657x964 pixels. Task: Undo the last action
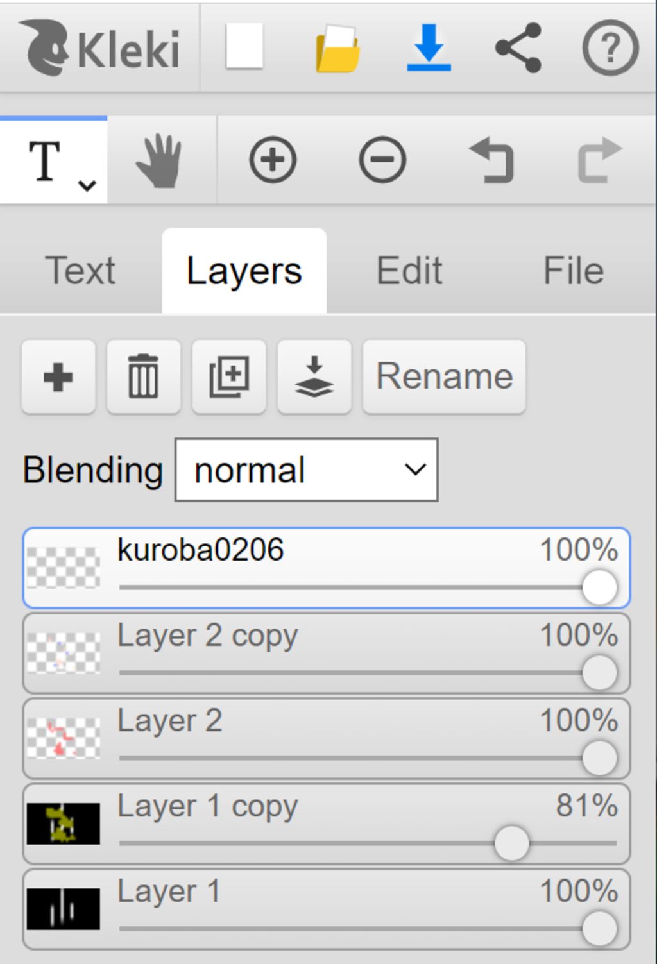491,160
